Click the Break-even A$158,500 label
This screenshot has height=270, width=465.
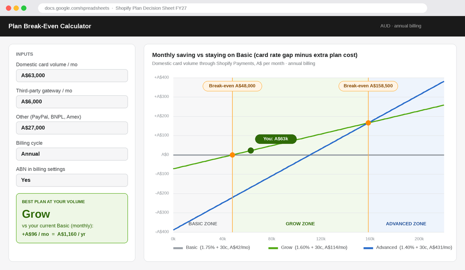coord(368,86)
